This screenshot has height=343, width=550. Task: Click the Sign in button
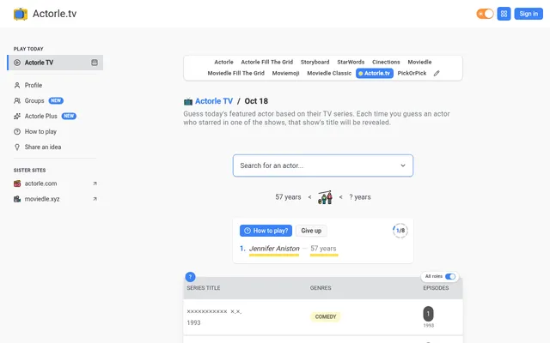[x=529, y=14]
